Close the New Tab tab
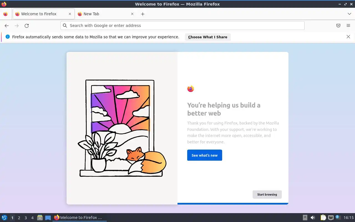 (x=132, y=14)
